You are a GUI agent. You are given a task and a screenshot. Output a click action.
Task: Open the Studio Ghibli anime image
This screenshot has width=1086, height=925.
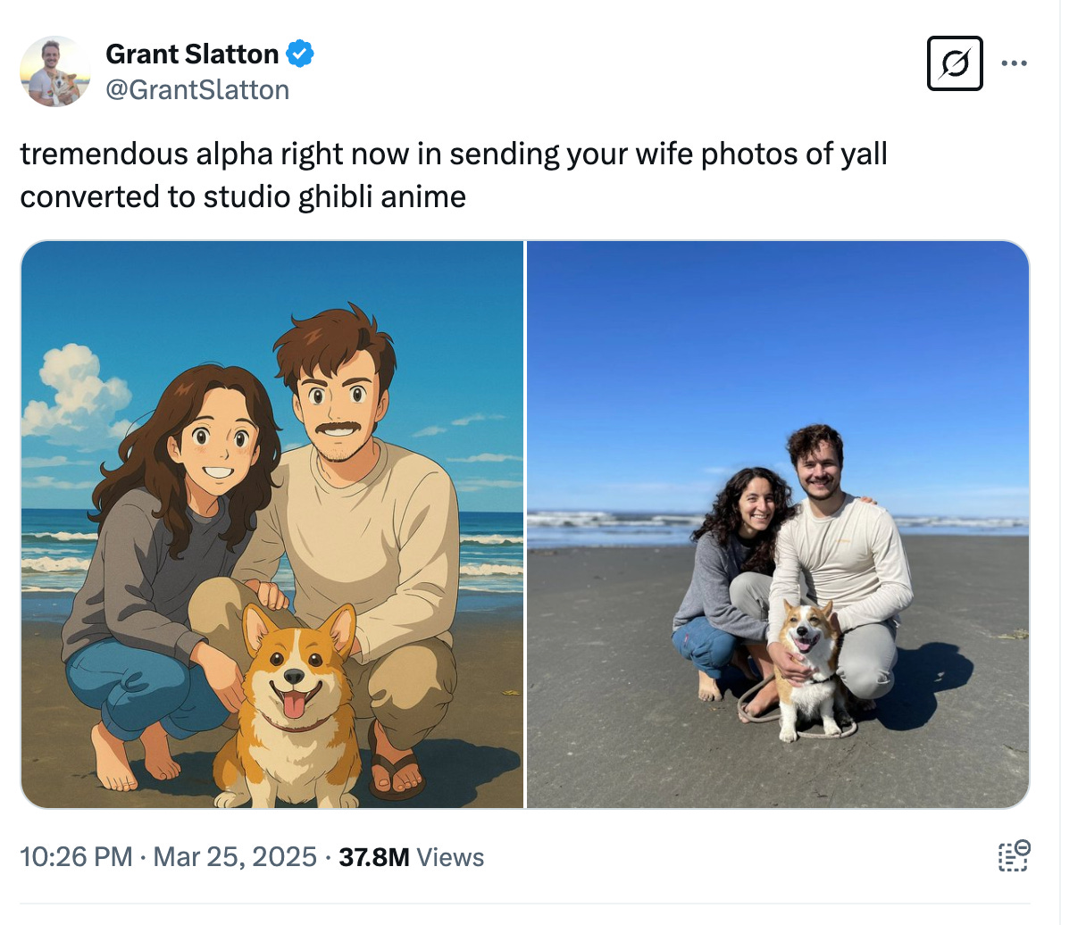(272, 524)
